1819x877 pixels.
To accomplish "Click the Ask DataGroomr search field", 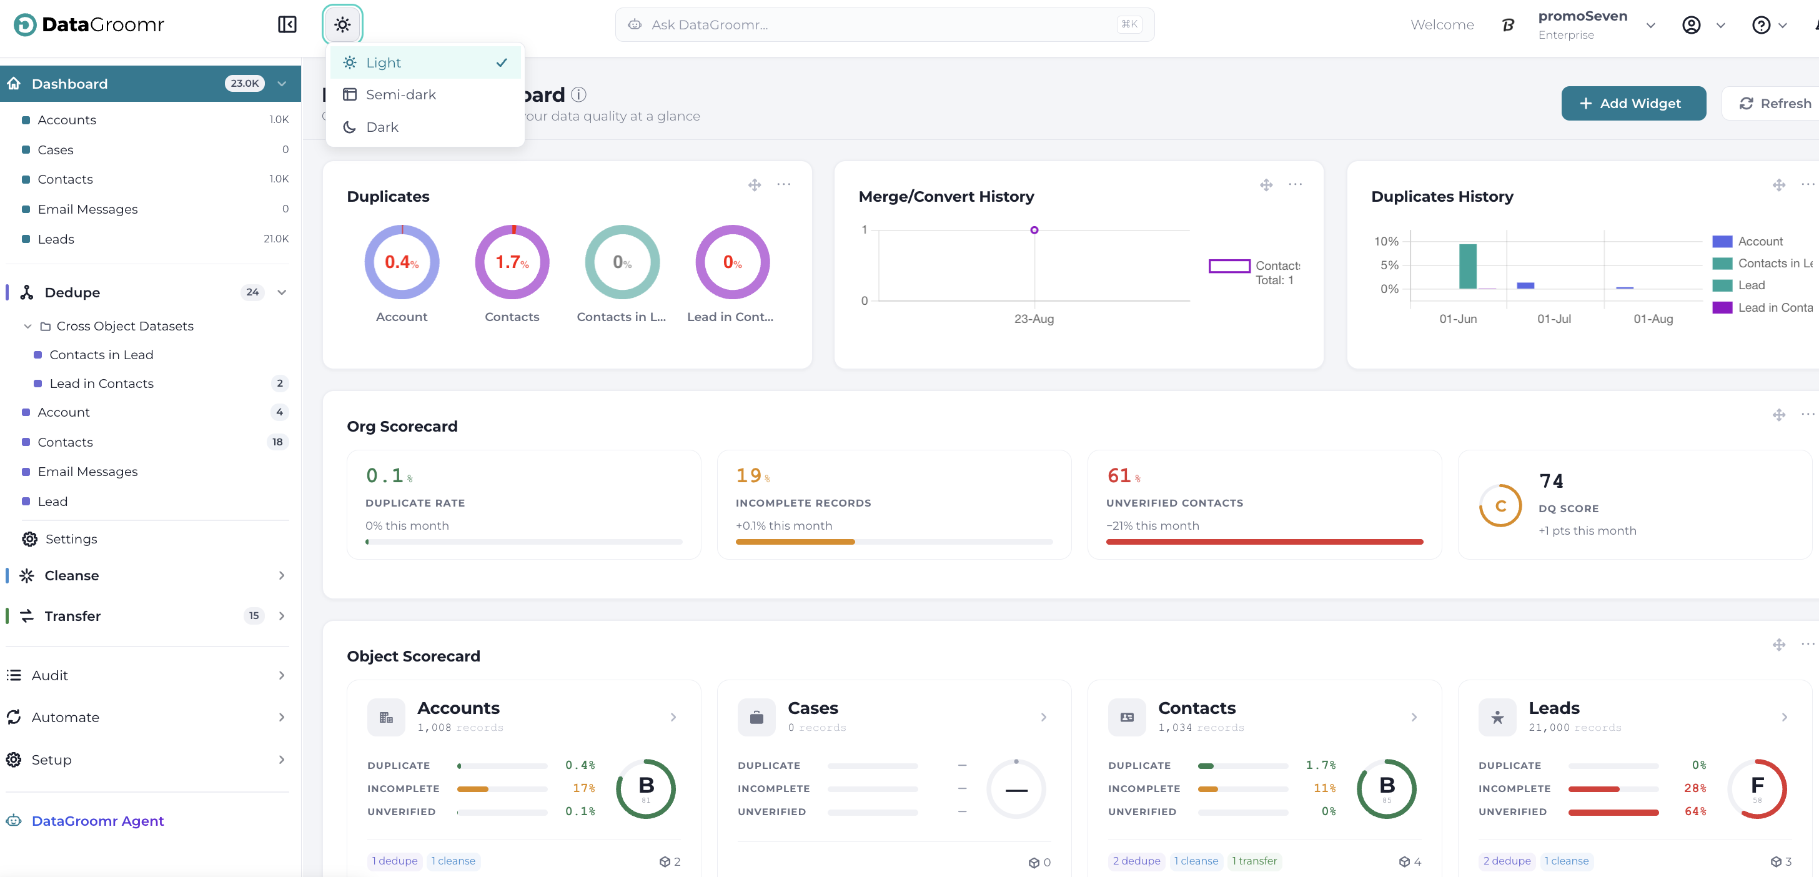I will [885, 25].
